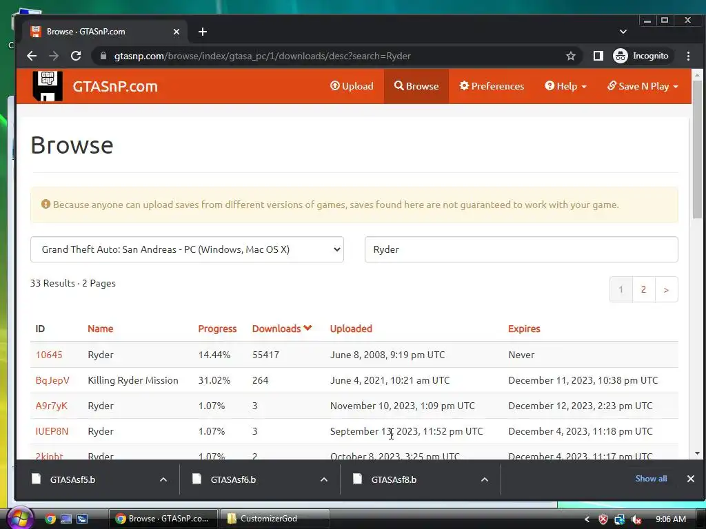Click the address bar URL
706x529 pixels.
(x=263, y=56)
